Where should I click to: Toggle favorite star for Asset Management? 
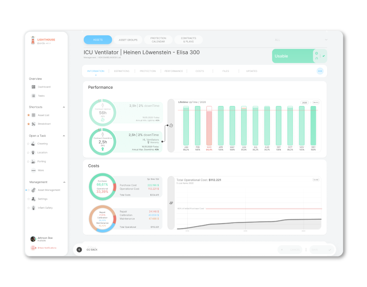click(x=29, y=190)
